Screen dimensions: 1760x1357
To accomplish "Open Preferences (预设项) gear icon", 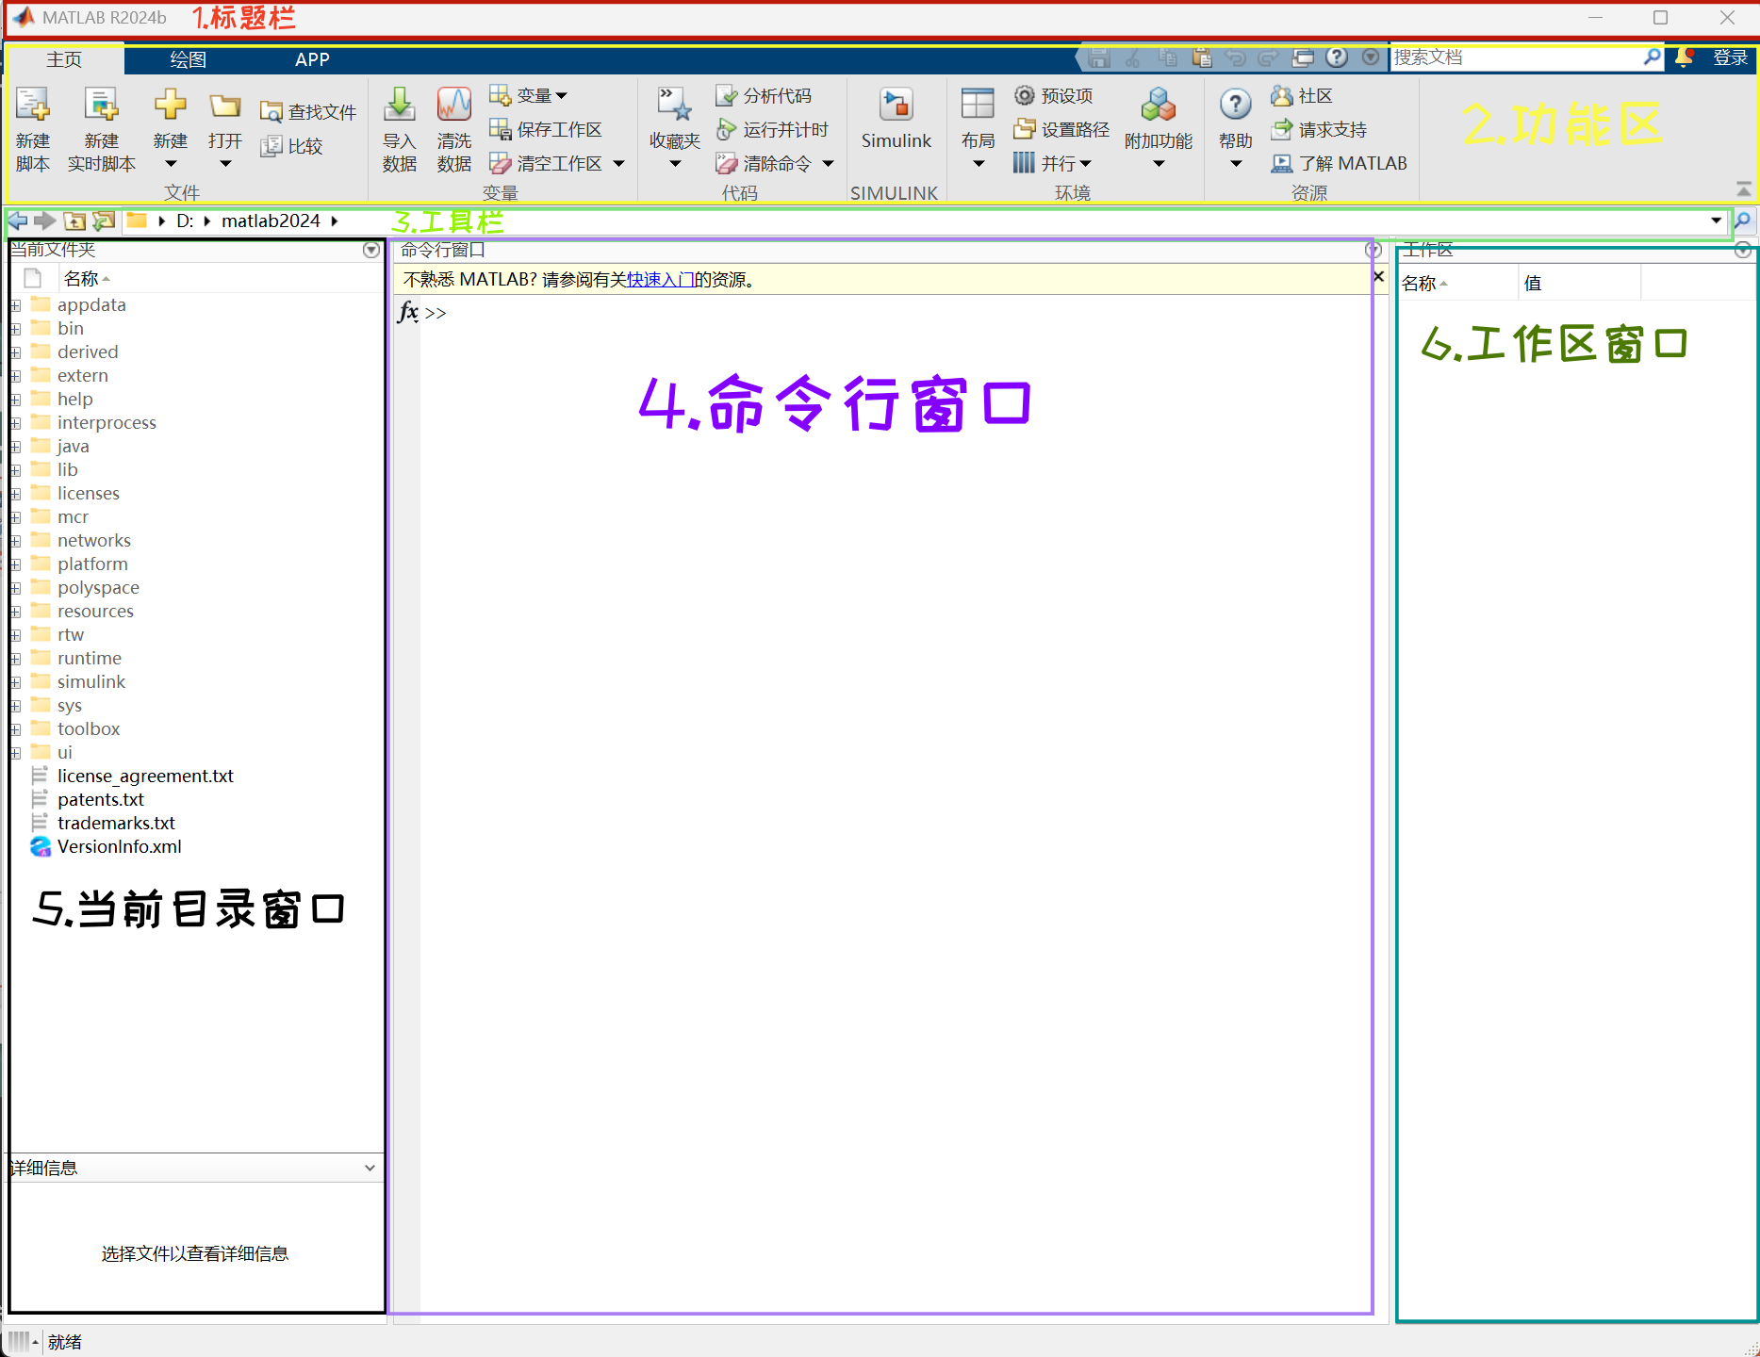I will (1025, 95).
